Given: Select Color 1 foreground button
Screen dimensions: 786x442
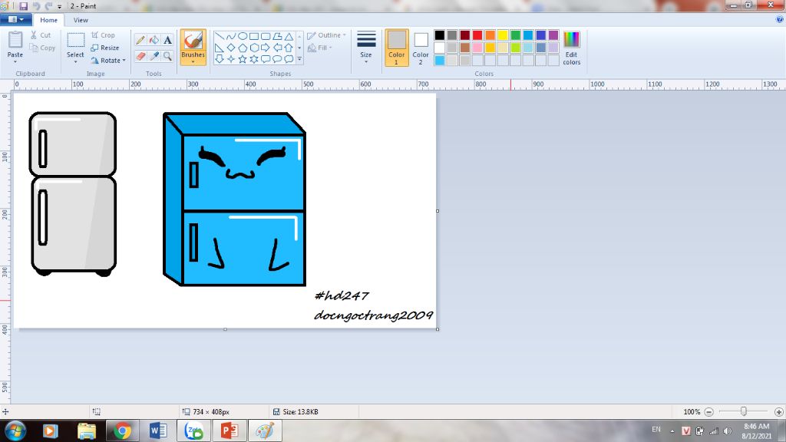Looking at the screenshot, I should [x=397, y=48].
